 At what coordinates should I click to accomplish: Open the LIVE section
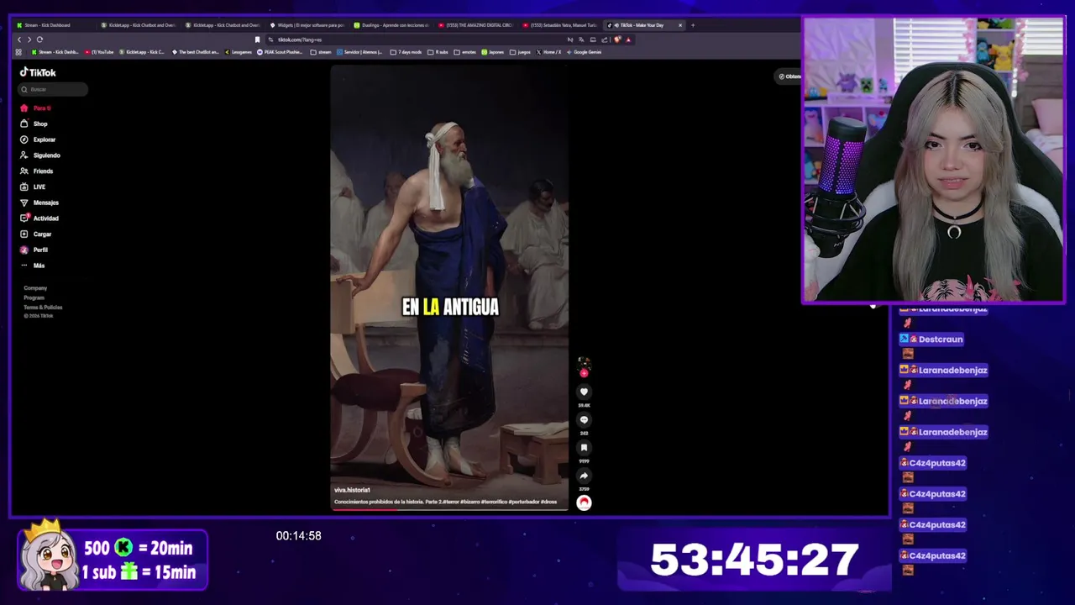point(34,187)
